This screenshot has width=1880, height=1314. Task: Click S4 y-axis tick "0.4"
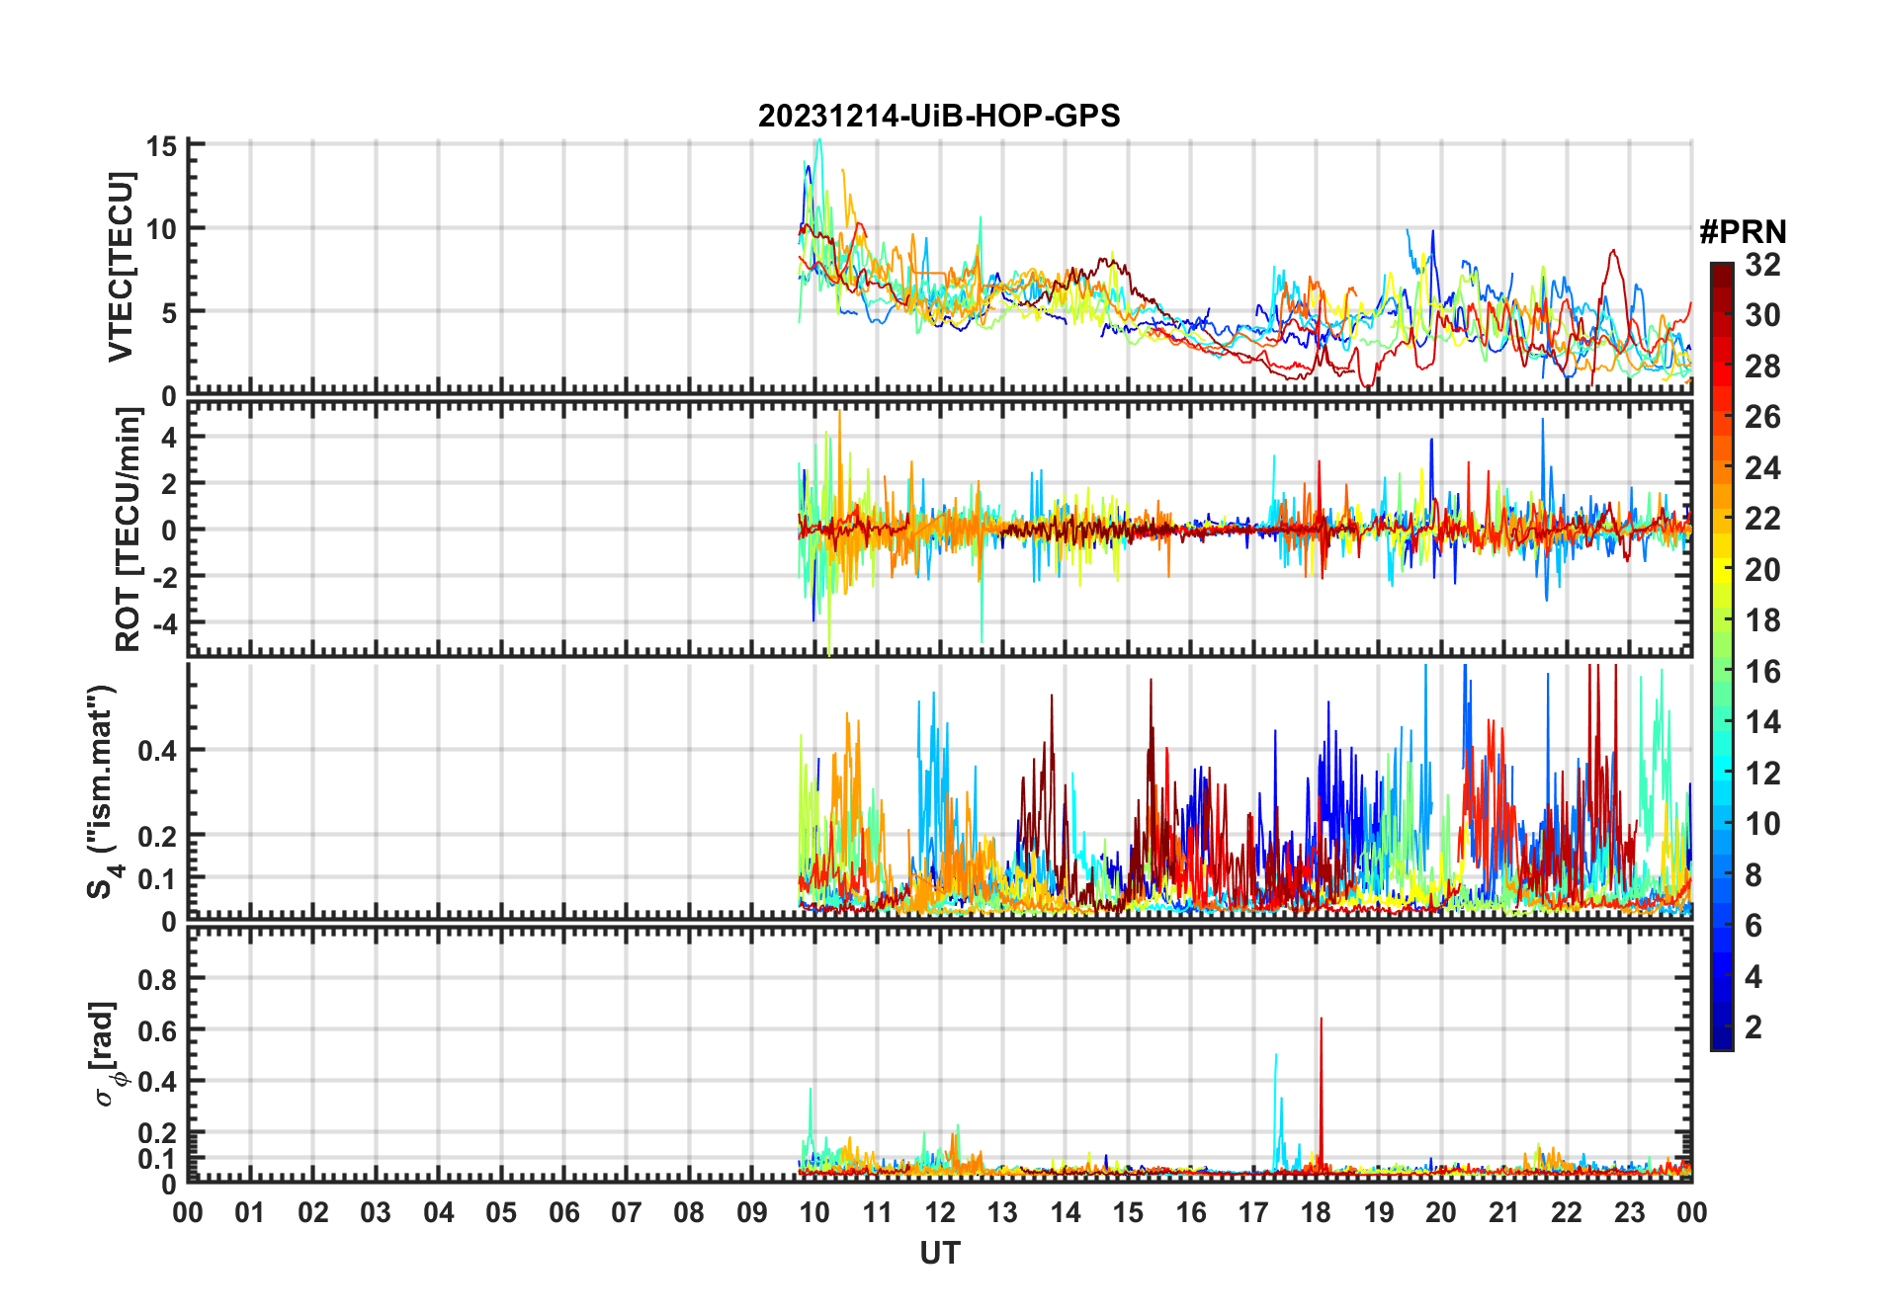(157, 751)
